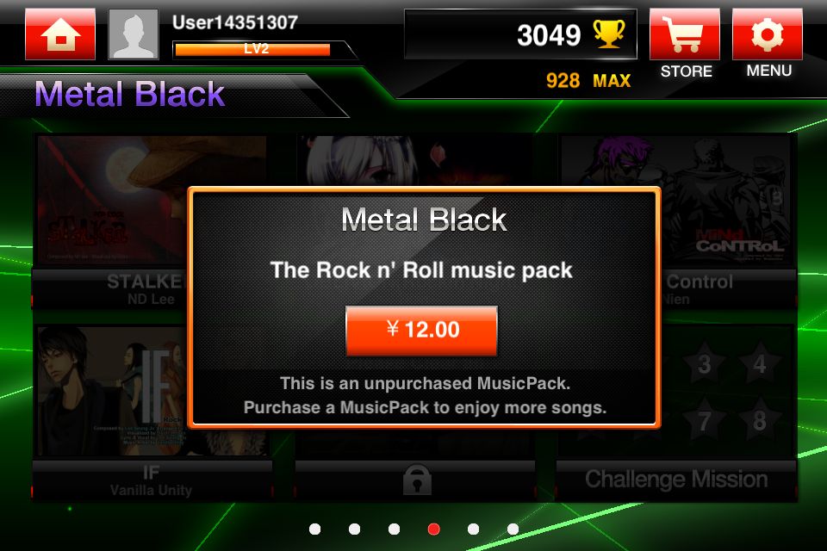
Task: Open the Menu gear settings
Action: coord(768,34)
